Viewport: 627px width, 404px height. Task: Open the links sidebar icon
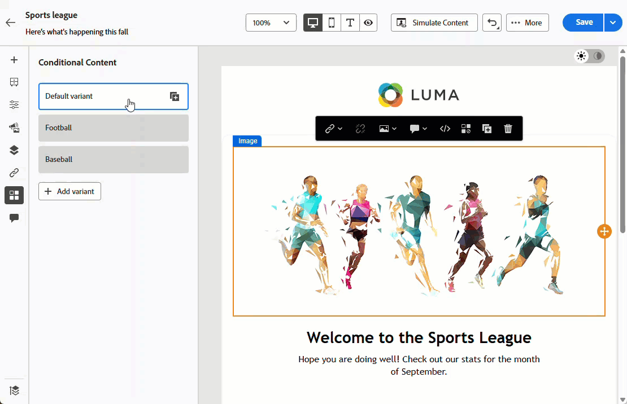[x=14, y=173]
